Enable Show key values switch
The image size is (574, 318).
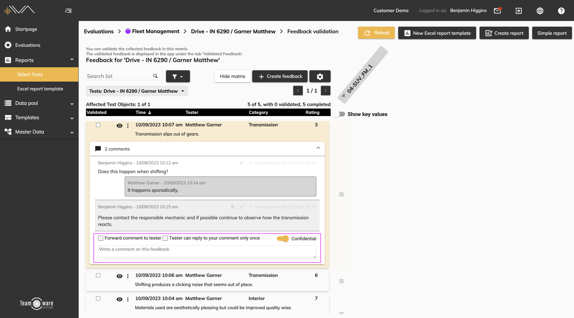tap(339, 114)
